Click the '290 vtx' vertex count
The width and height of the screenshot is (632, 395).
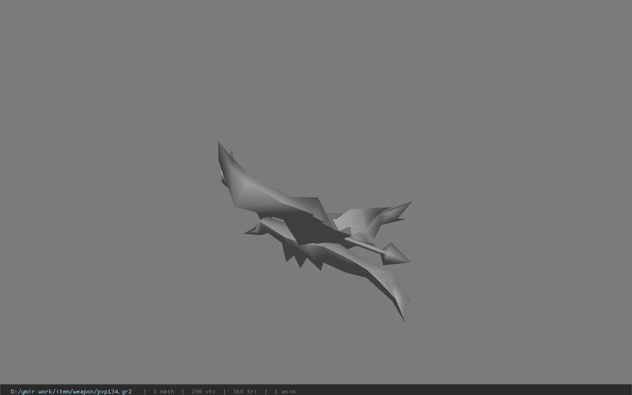(x=203, y=392)
